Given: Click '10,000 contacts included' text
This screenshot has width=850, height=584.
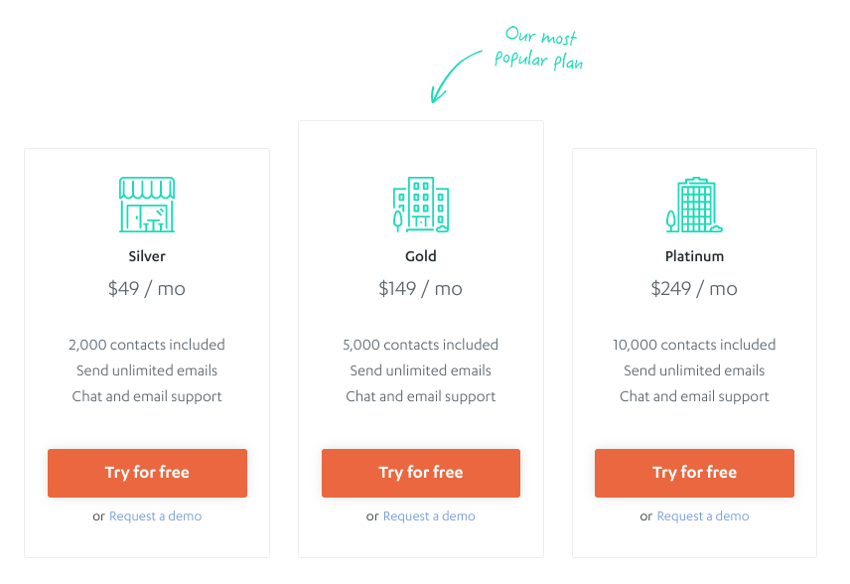Looking at the screenshot, I should [694, 345].
